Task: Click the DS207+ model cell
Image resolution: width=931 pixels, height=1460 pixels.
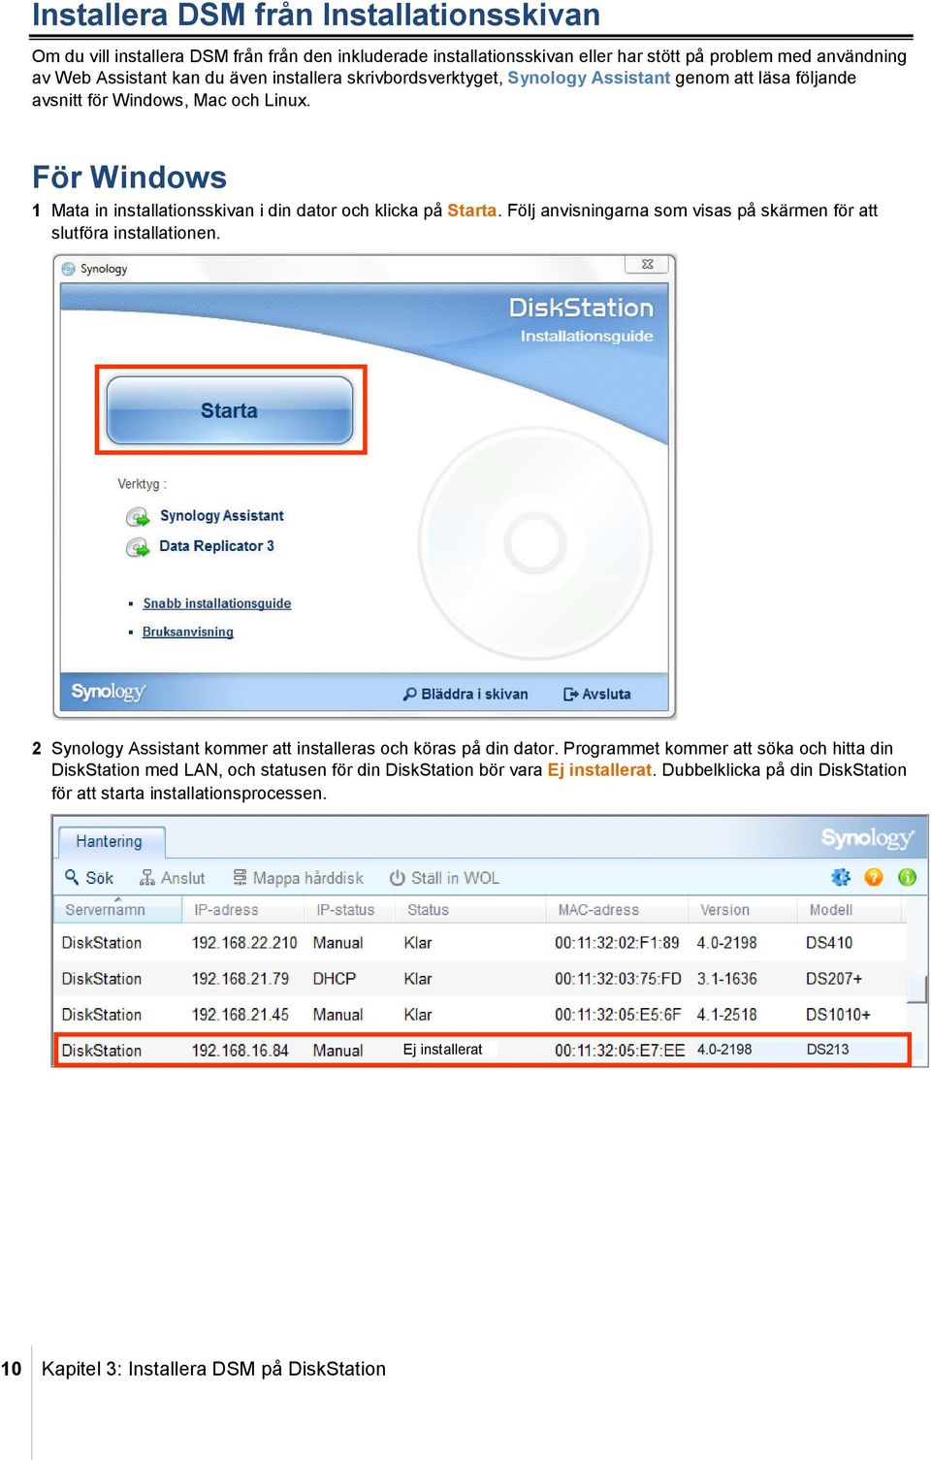Action: pyautogui.click(x=834, y=979)
